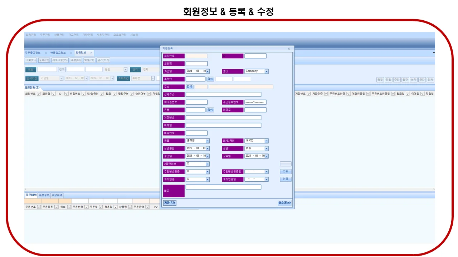Click 검색 button in the 주소1 row

point(189,87)
